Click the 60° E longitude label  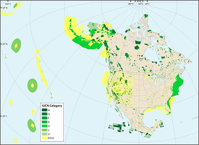pos(141,4)
